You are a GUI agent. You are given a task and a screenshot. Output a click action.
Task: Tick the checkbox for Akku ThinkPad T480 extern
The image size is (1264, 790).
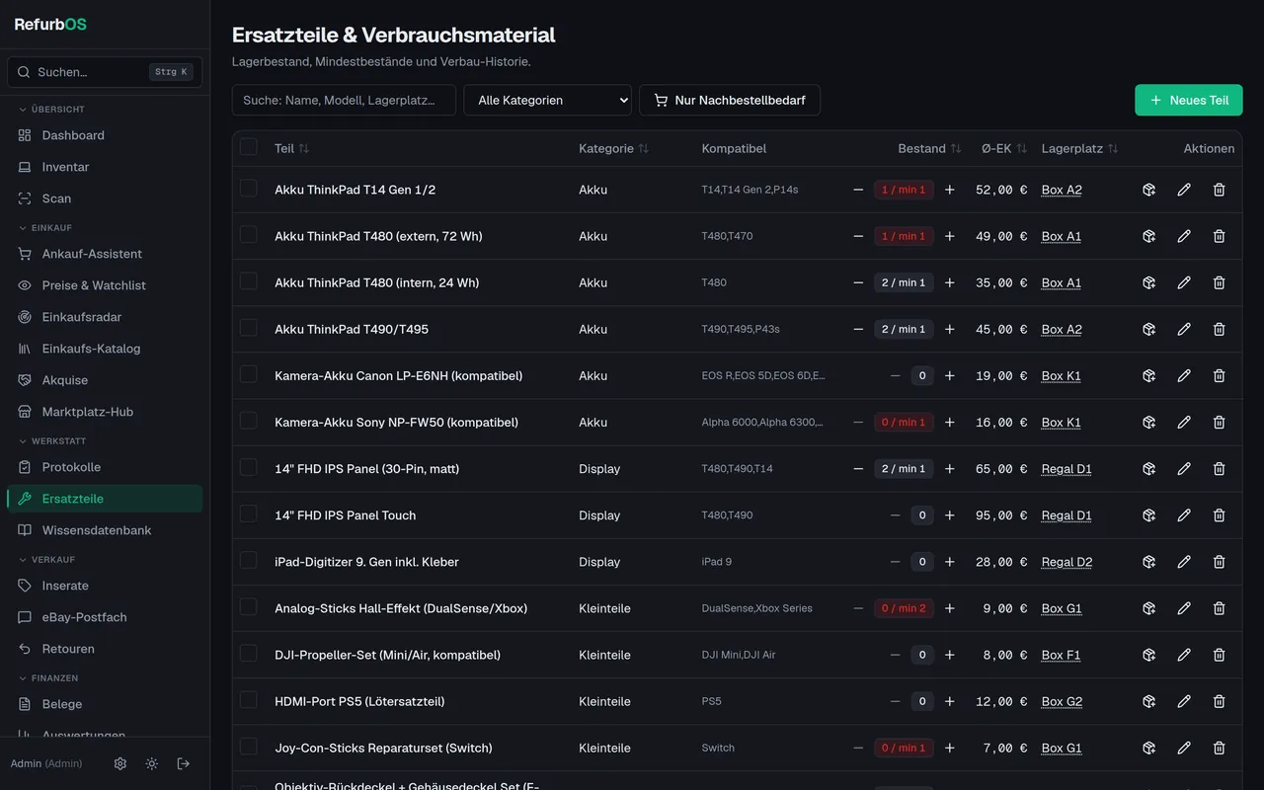249,235
